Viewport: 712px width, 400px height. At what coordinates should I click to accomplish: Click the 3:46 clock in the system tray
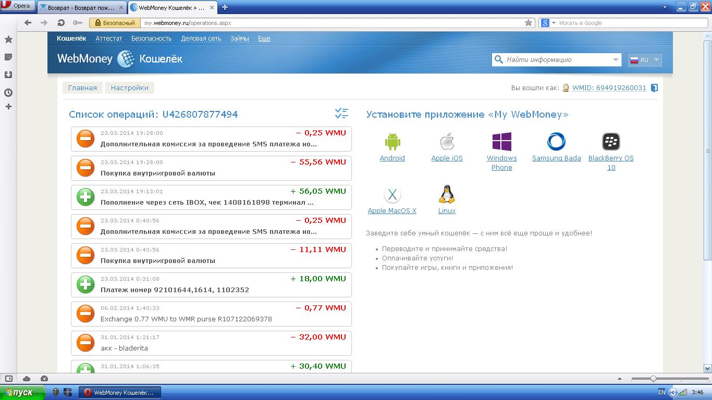697,392
